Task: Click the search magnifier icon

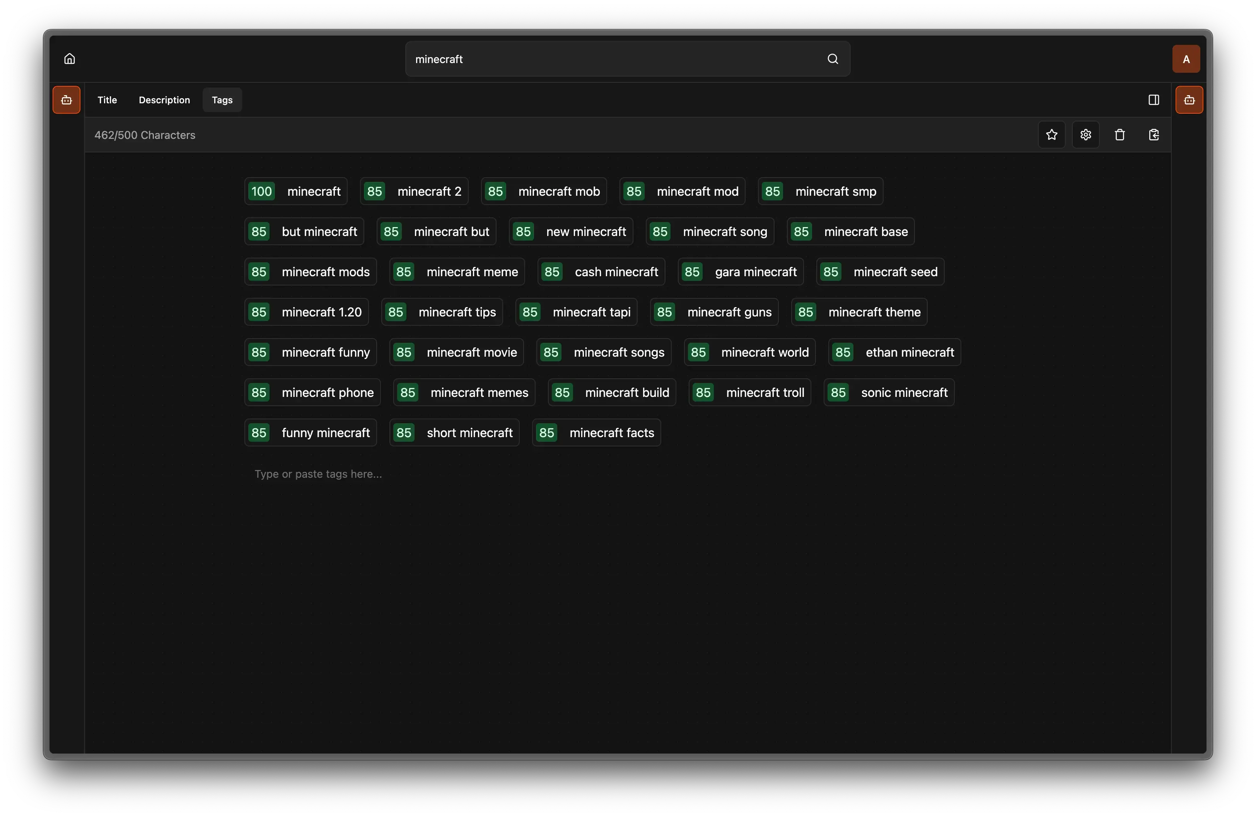Action: [x=832, y=58]
